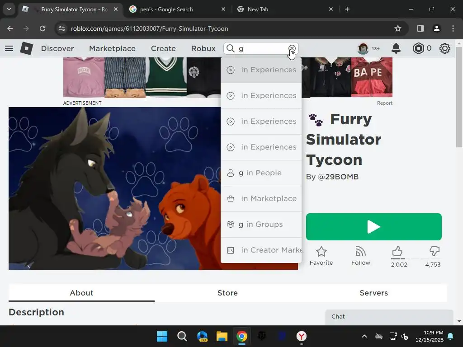Click the address bar URL text
The height and width of the screenshot is (347, 463).
click(149, 28)
